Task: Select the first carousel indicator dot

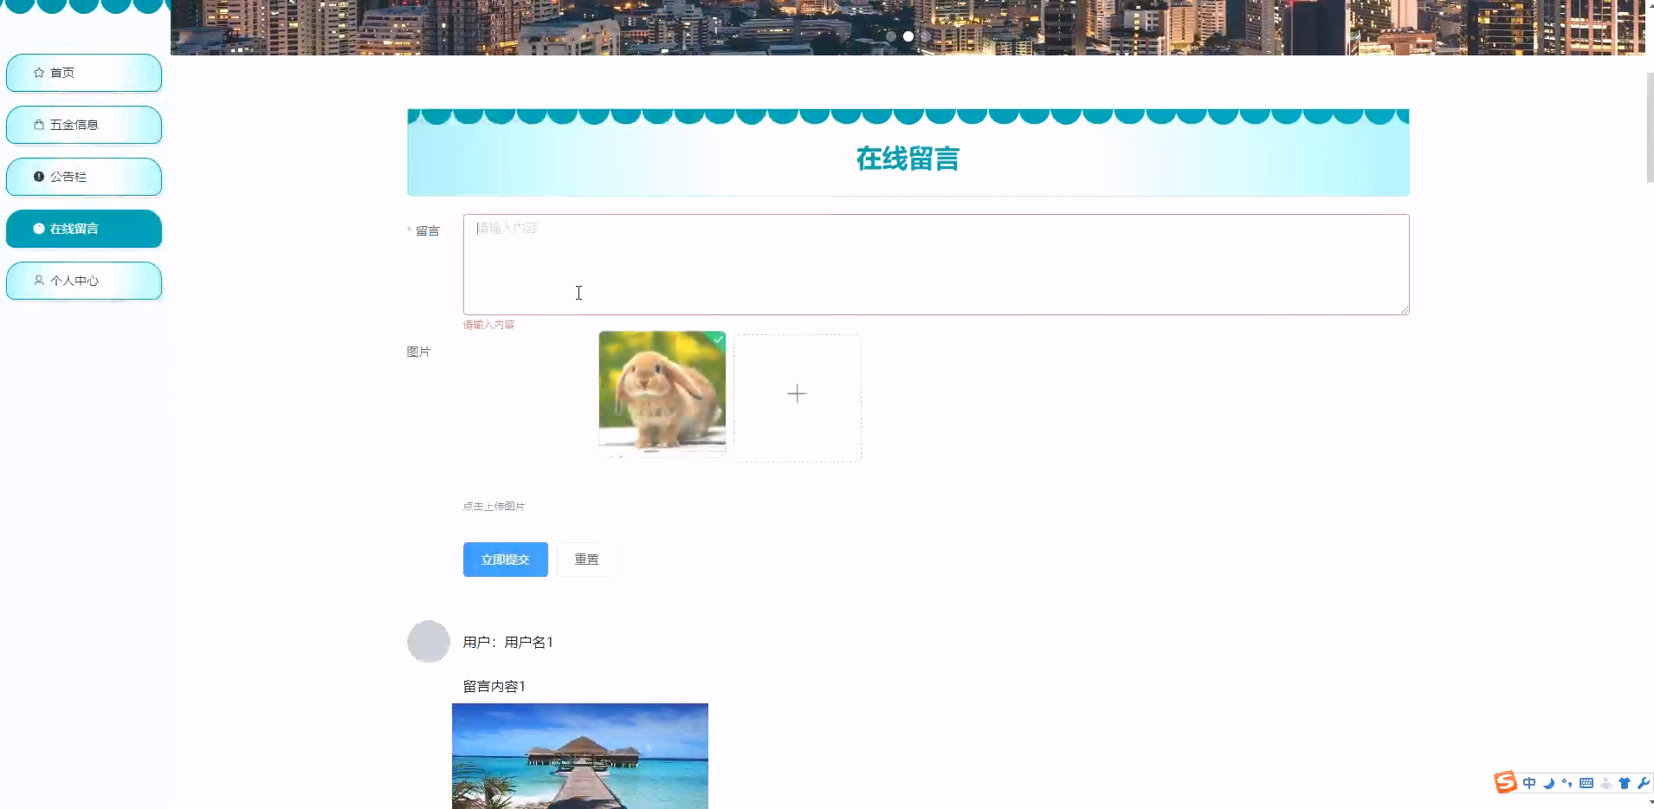Action: [x=893, y=36]
